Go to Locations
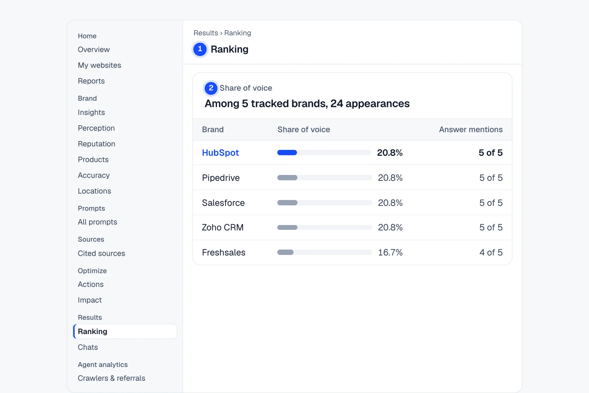 (94, 191)
